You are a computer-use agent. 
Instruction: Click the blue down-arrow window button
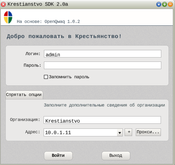point(159,4)
